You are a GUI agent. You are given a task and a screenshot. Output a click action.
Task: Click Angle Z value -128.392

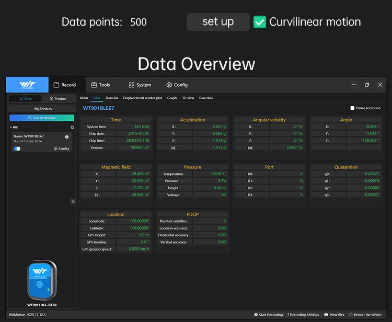(x=370, y=141)
